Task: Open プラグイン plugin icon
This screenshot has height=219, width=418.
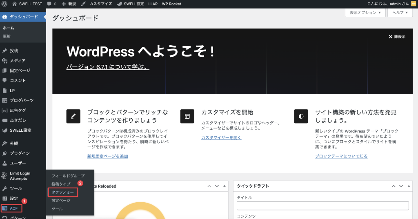Action: tap(4, 153)
